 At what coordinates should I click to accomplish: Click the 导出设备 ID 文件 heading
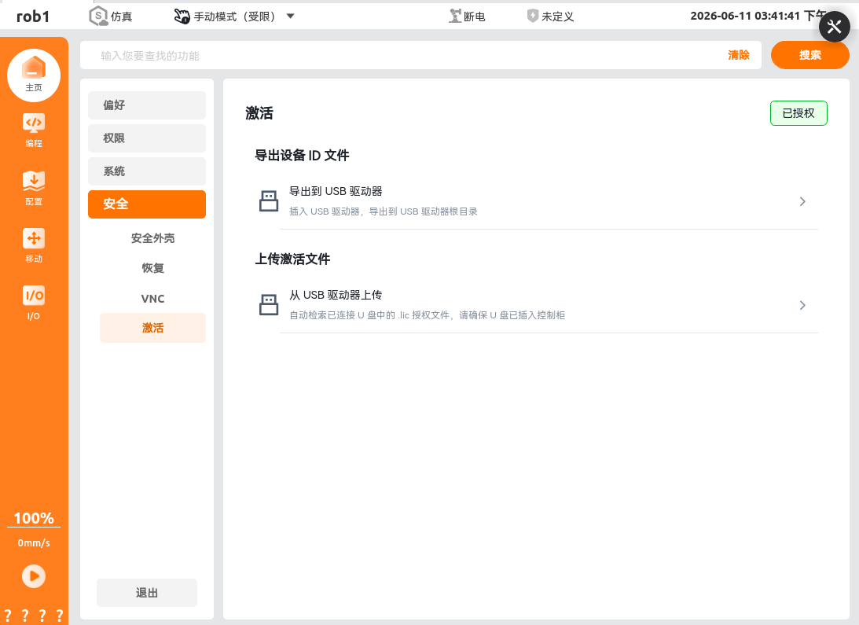coord(302,156)
